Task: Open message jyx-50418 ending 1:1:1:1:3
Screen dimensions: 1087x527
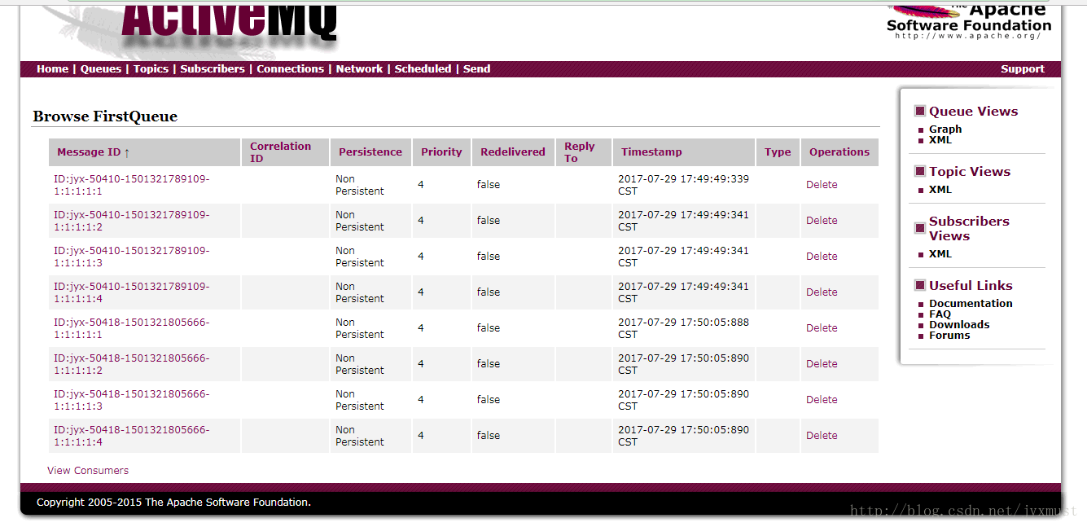Action: coord(132,400)
